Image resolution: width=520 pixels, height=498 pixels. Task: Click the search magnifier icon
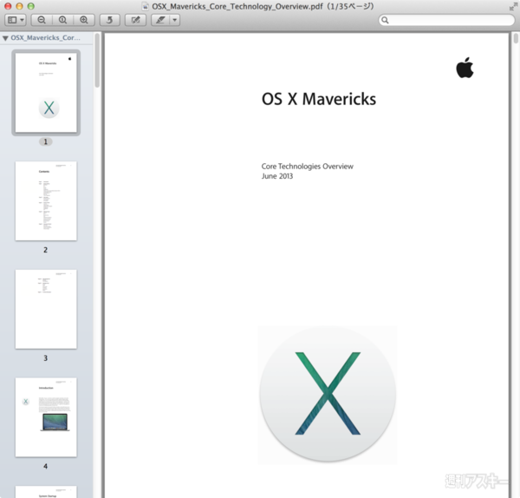[385, 20]
